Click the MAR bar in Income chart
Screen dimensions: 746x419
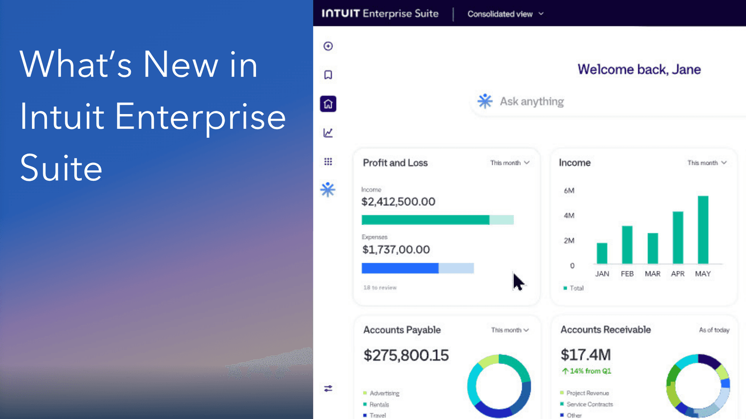coord(653,248)
